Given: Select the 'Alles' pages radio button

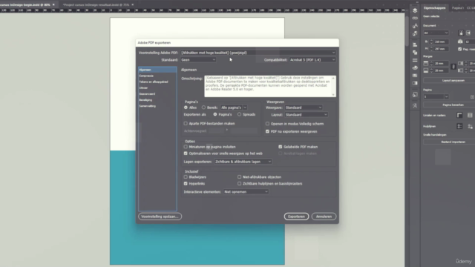Looking at the screenshot, I should click(x=186, y=108).
